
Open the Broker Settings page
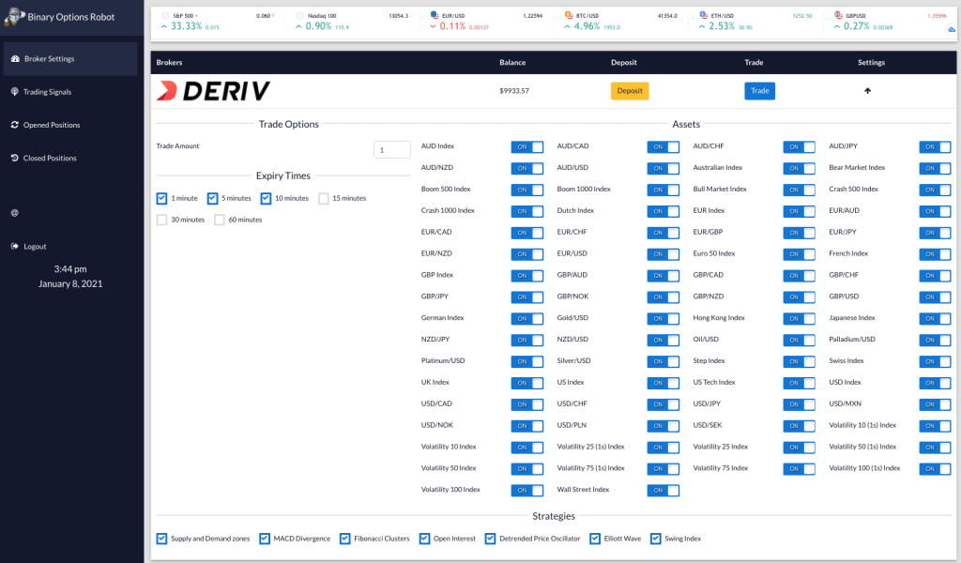70,59
